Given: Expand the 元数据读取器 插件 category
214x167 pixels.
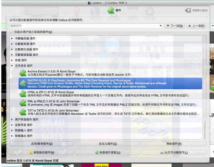Looking at the screenshot, I should point(12,55).
